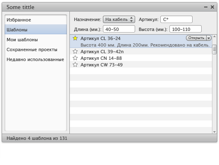The height and width of the screenshot is (165, 219).
Task: Click the list scrollbar thumb
Action: [x=214, y=49]
